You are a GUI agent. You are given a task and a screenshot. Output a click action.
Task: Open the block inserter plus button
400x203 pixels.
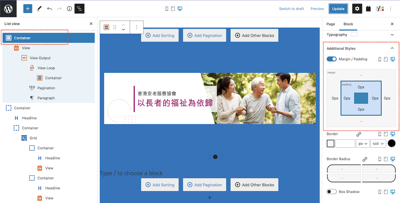click(x=28, y=9)
